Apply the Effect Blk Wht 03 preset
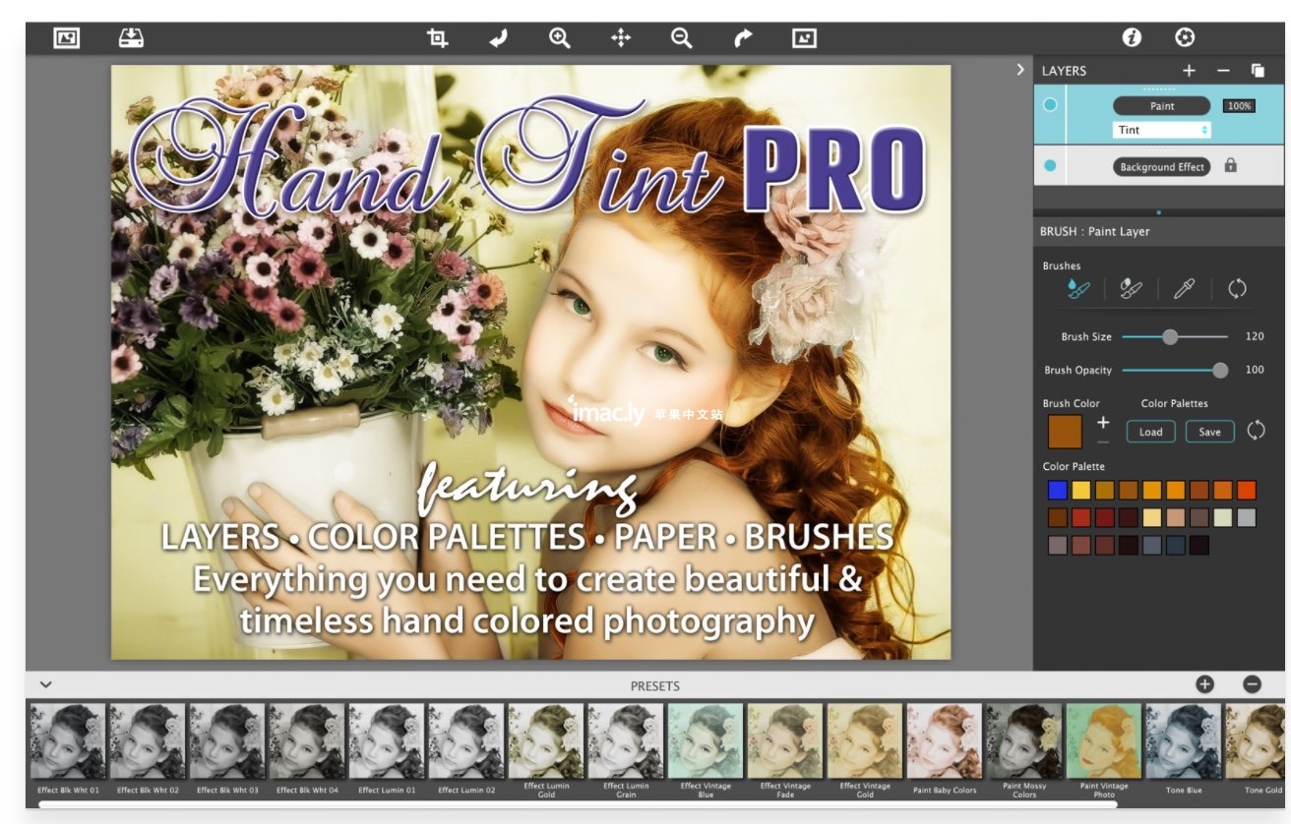The image size is (1291, 824). pos(227,749)
